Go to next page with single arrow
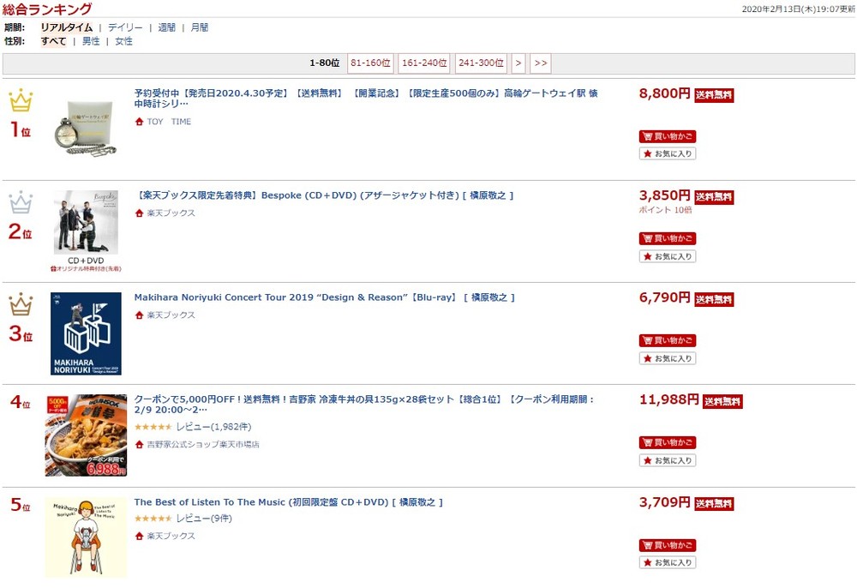This screenshot has height=588, width=857. (x=518, y=63)
